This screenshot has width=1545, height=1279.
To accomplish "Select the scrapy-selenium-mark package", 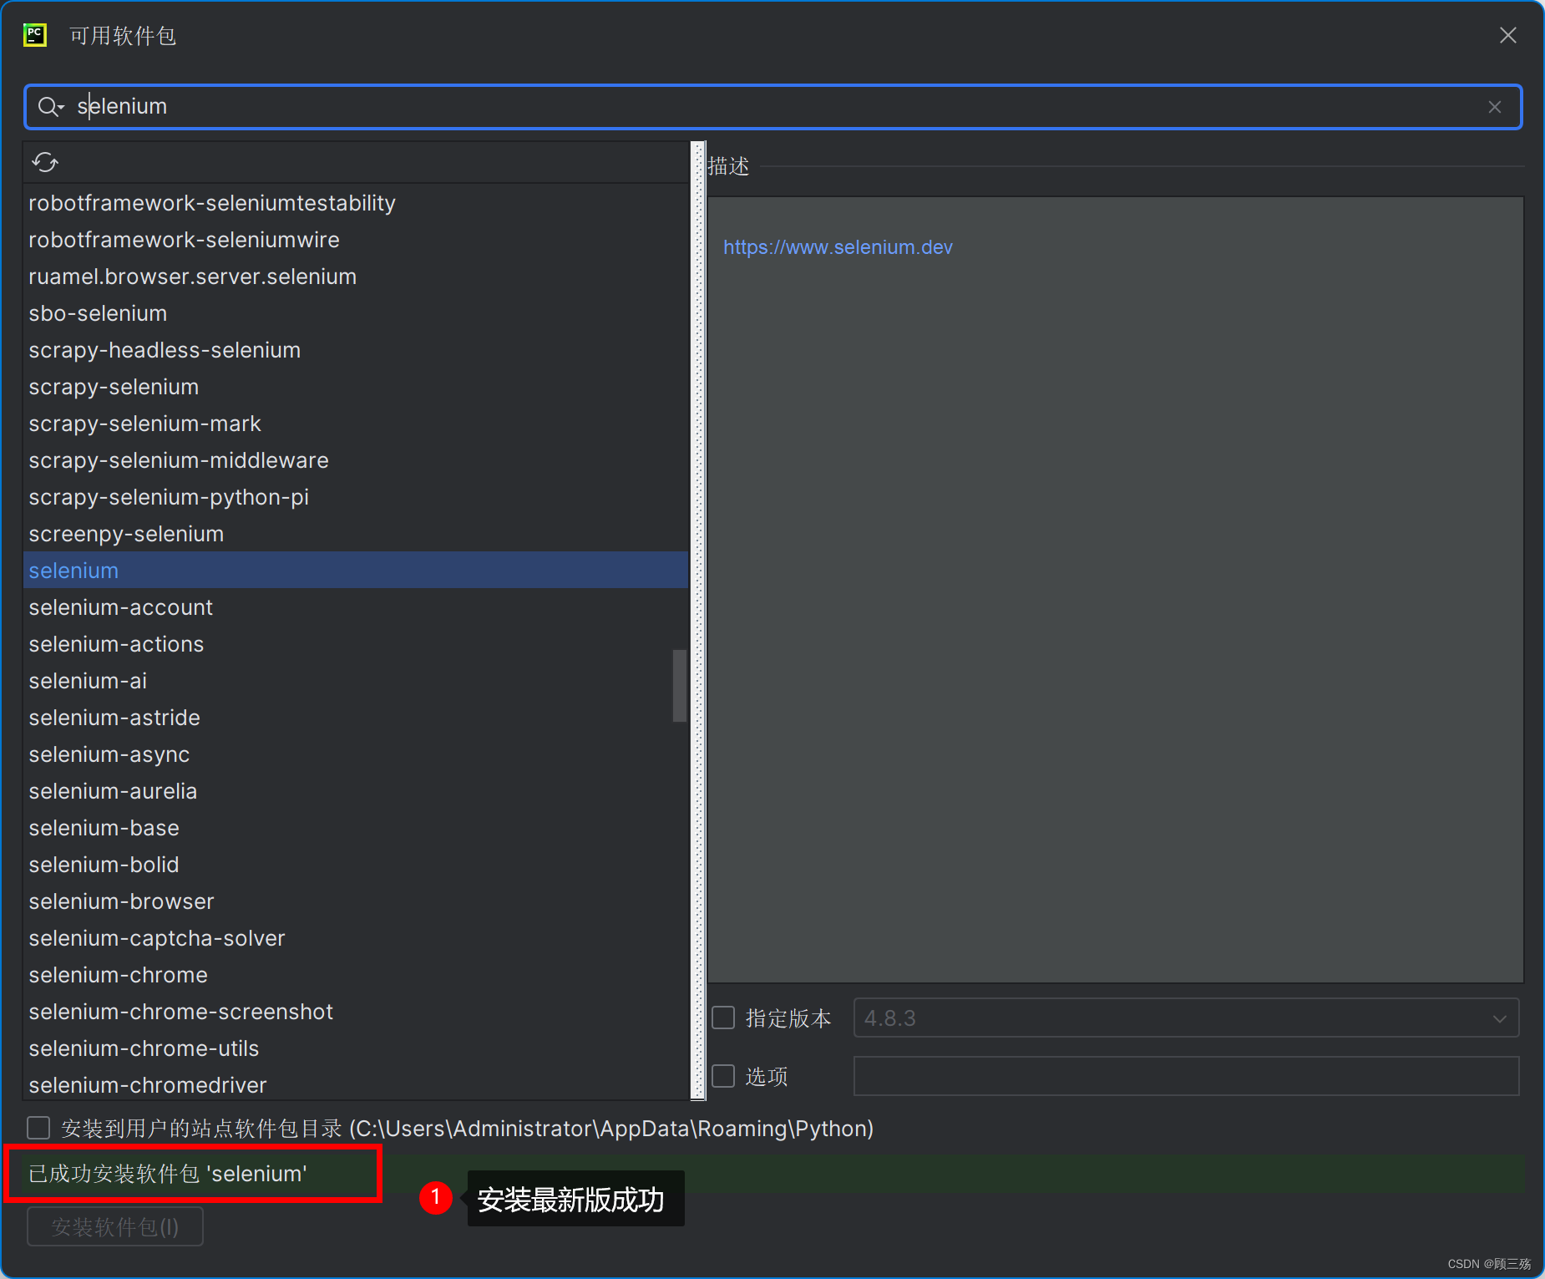I will click(356, 424).
